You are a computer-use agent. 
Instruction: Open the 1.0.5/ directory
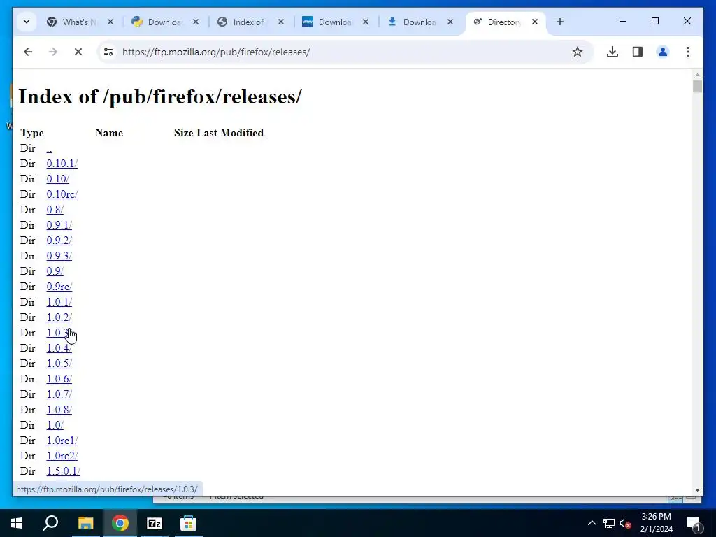[x=59, y=364]
